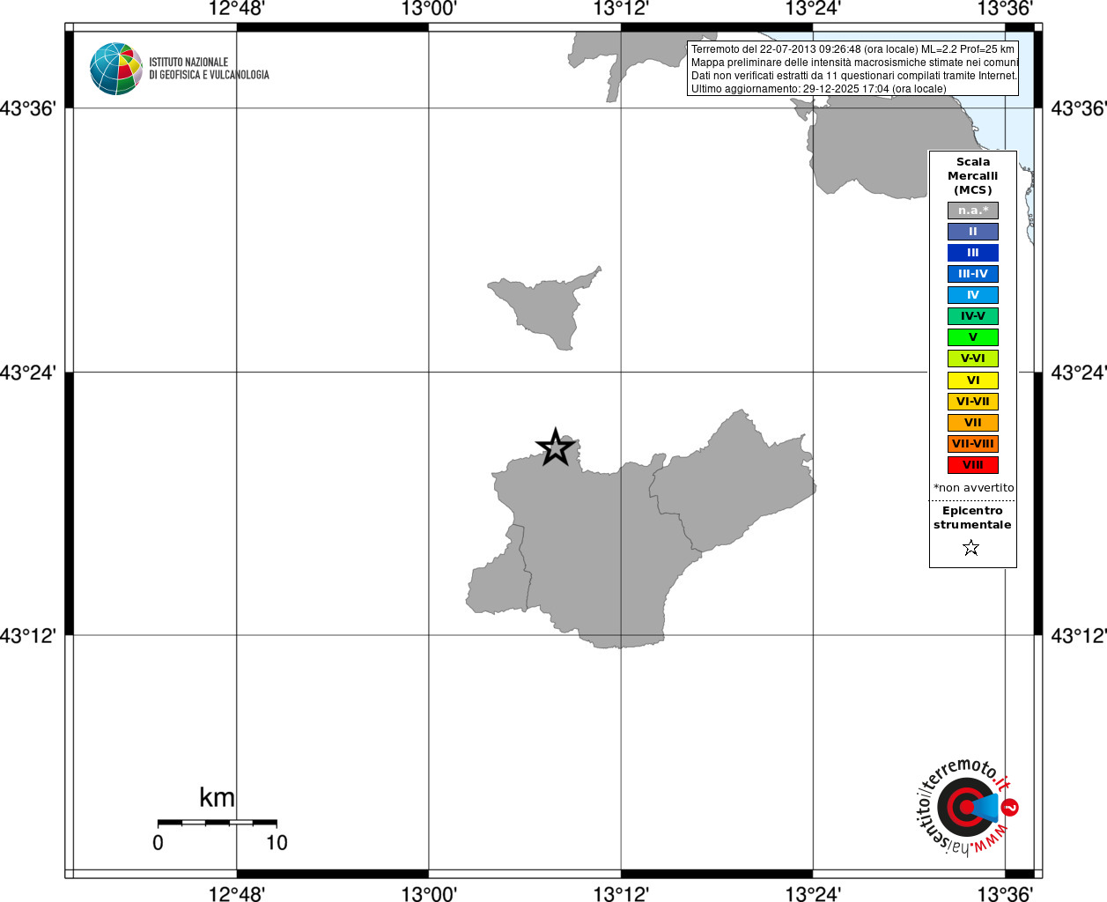This screenshot has height=902, width=1107.
Task: Click the IV-V green legend swatch
Action: coord(973,316)
